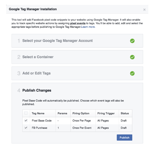The width and height of the screenshot is (155, 146).
Task: Click the params value 1 for FB Purchase
Action: point(58,128)
